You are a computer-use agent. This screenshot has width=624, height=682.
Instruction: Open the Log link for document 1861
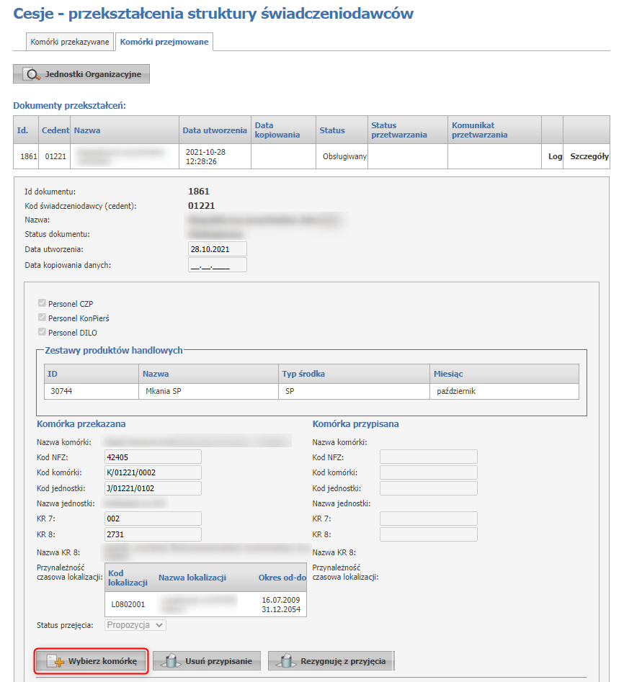pos(555,156)
